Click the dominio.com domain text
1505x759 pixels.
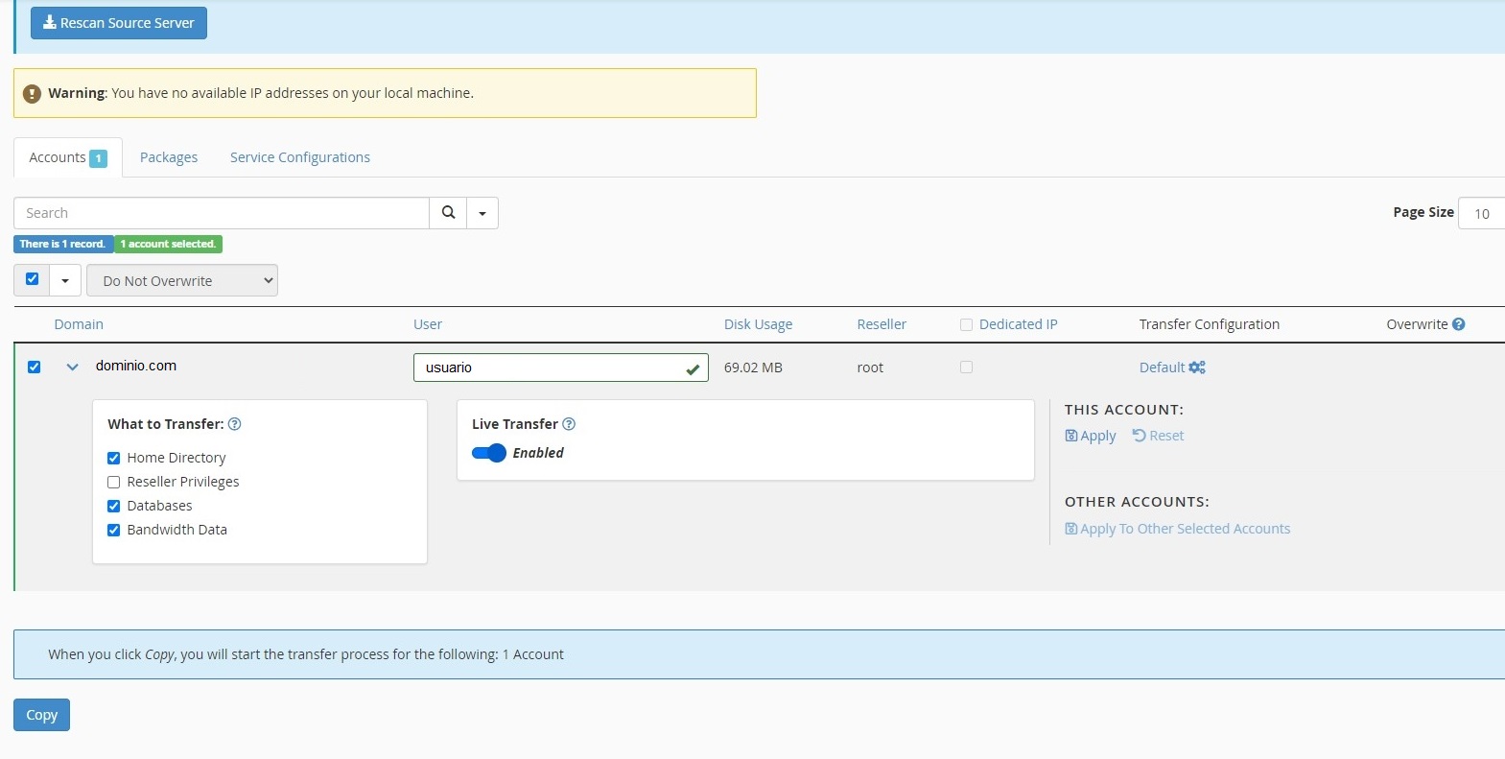(x=136, y=366)
